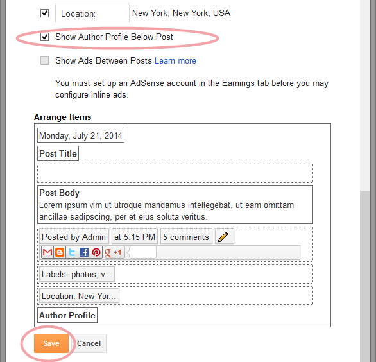
Task: Uncheck the Location checkbox
Action: 45,13
